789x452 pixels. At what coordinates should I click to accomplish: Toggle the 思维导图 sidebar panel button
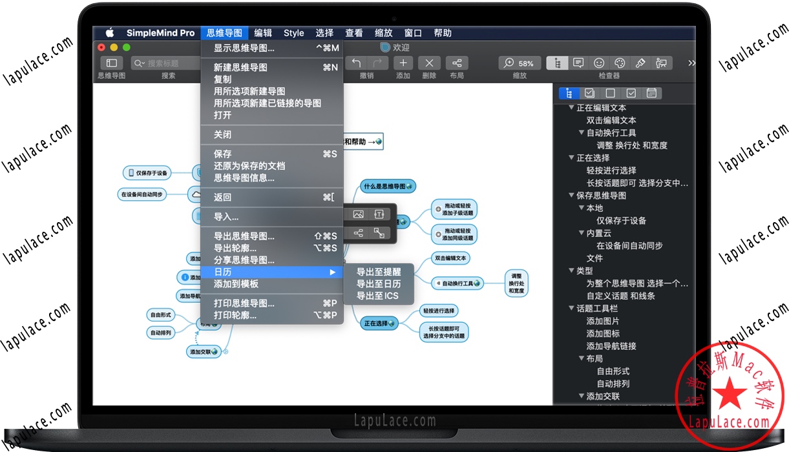(111, 63)
